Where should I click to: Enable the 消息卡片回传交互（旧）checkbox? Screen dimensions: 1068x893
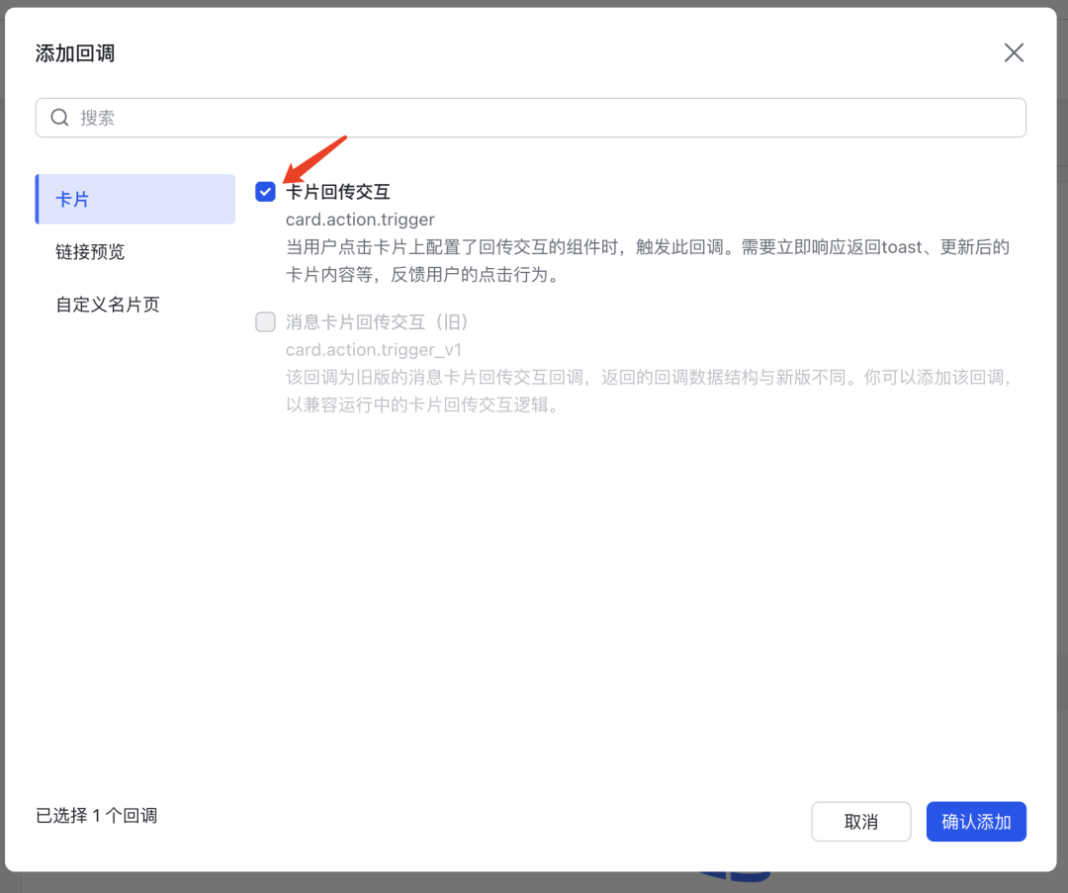pyautogui.click(x=265, y=321)
